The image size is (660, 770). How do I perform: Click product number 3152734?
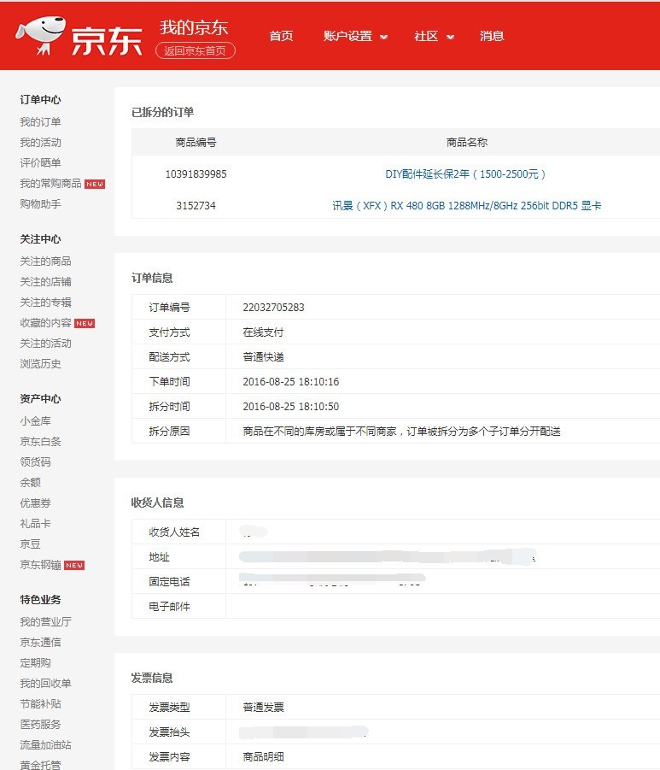[x=196, y=206]
